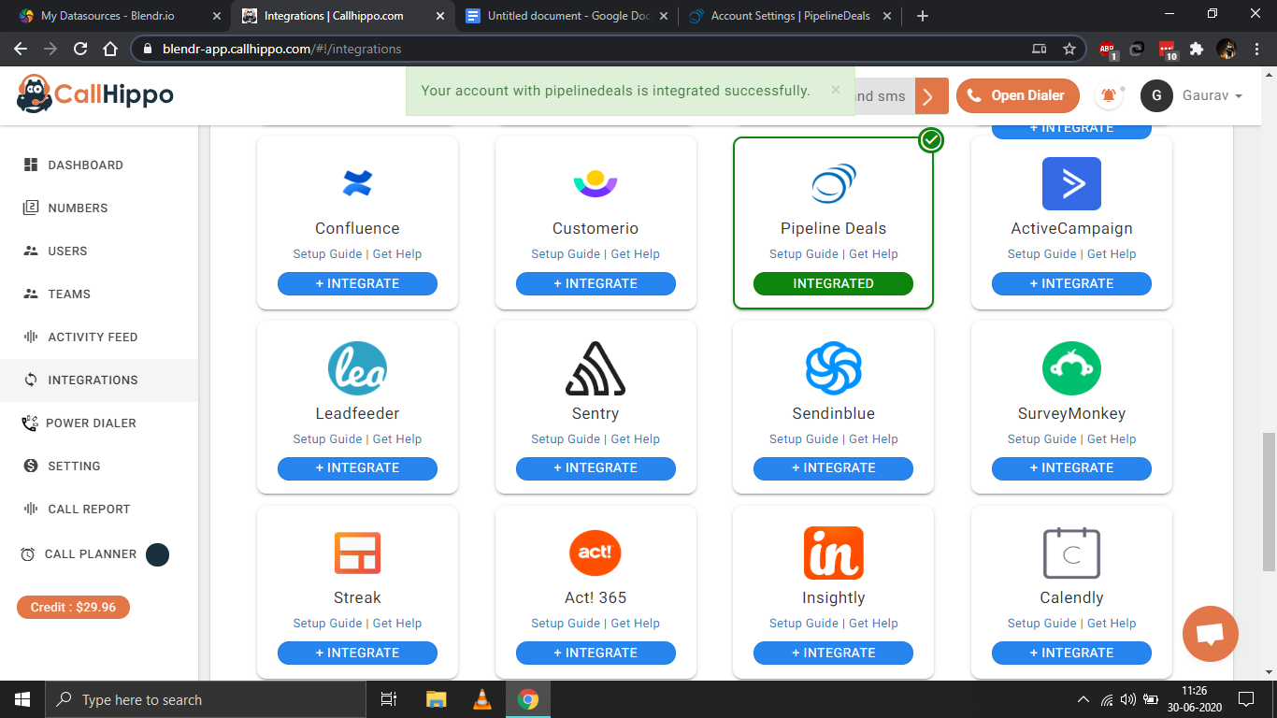Open Setup Guide for Pipeline Deals
This screenshot has height=718, width=1277.
coord(803,254)
